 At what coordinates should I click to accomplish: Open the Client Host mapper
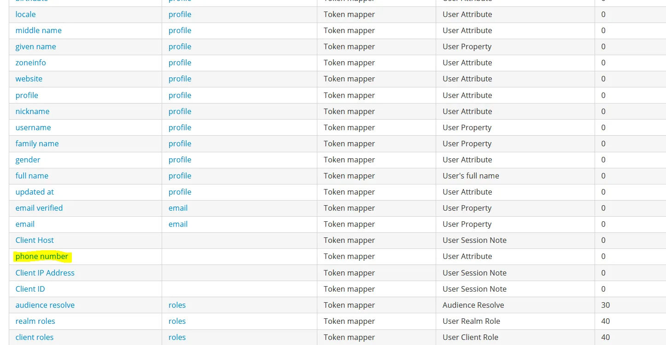click(x=35, y=240)
